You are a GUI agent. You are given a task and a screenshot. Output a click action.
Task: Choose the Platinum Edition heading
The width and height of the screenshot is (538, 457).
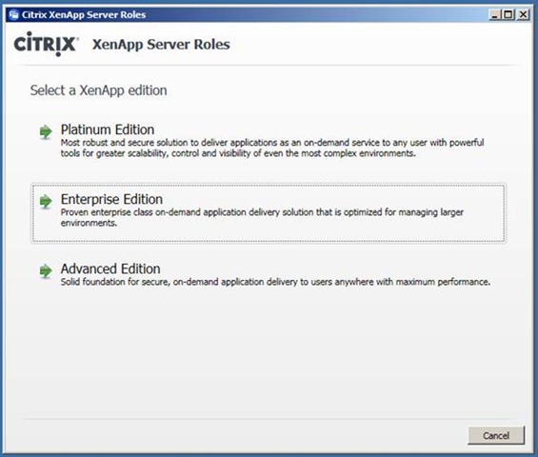click(108, 129)
